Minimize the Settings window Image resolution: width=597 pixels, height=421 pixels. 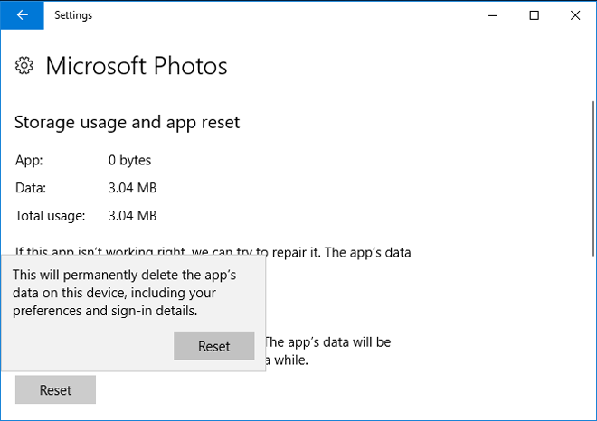tap(493, 15)
